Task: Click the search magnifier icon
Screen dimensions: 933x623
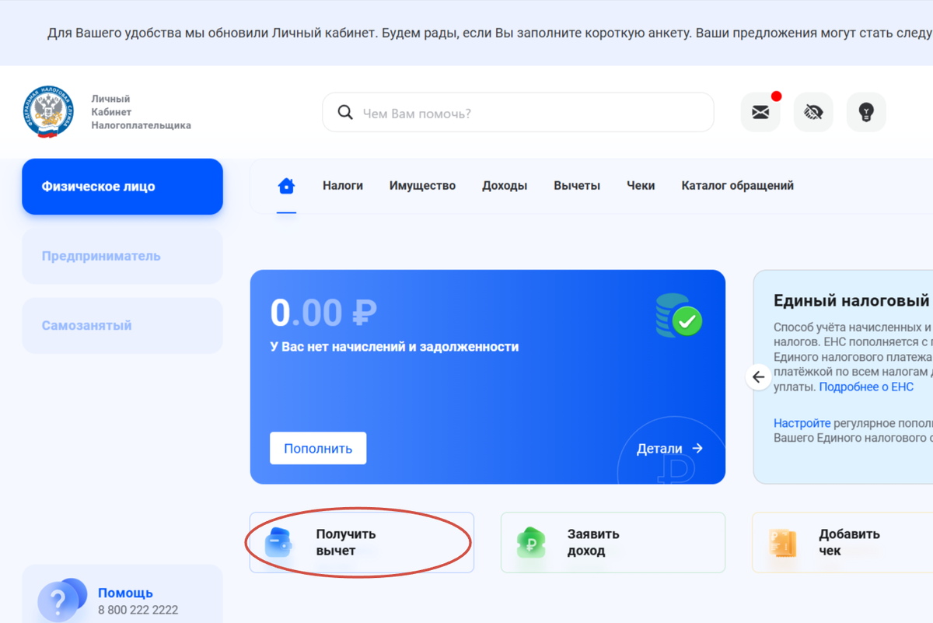Action: coord(345,113)
